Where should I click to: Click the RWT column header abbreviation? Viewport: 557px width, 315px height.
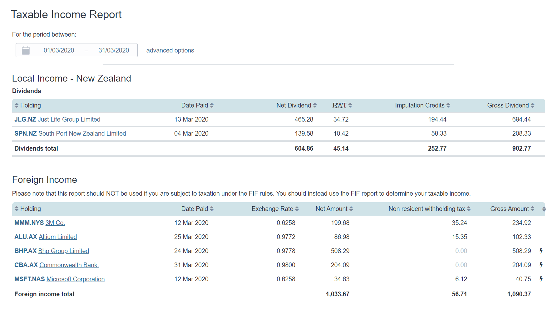(339, 105)
